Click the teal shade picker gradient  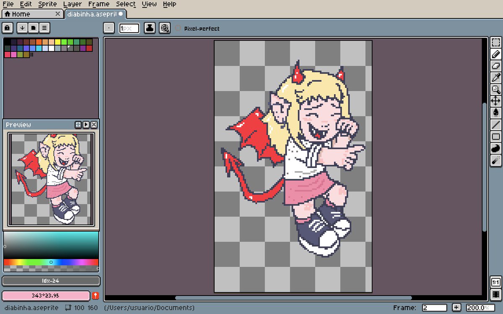(x=51, y=245)
